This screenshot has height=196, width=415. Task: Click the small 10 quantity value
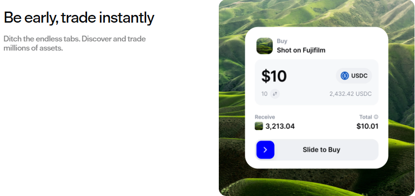coord(264,94)
